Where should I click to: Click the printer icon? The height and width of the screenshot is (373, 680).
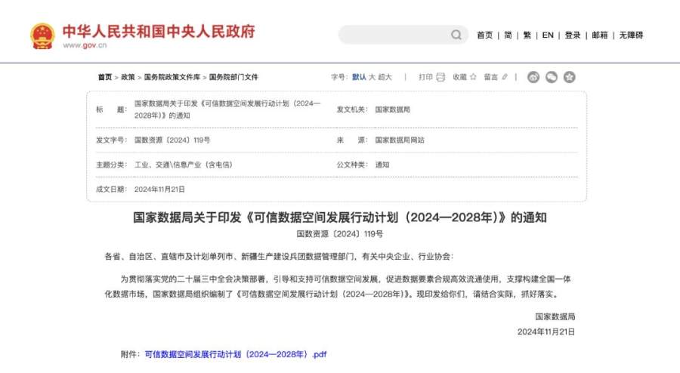coord(440,77)
